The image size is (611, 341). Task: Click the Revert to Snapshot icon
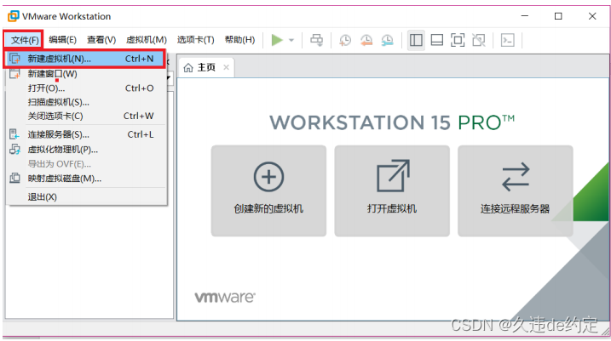pos(366,40)
